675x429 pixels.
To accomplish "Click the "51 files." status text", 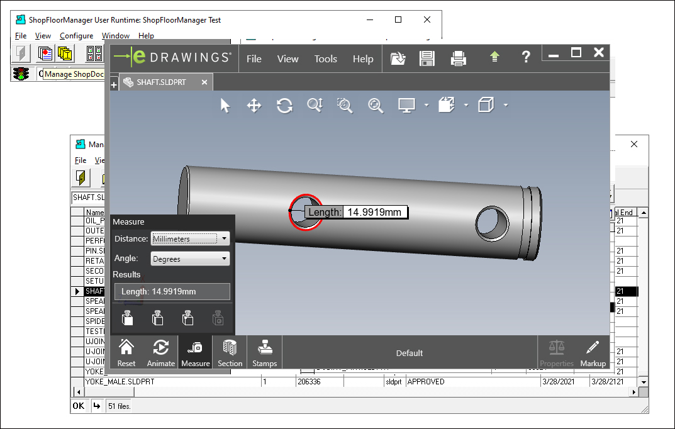I will (x=120, y=406).
